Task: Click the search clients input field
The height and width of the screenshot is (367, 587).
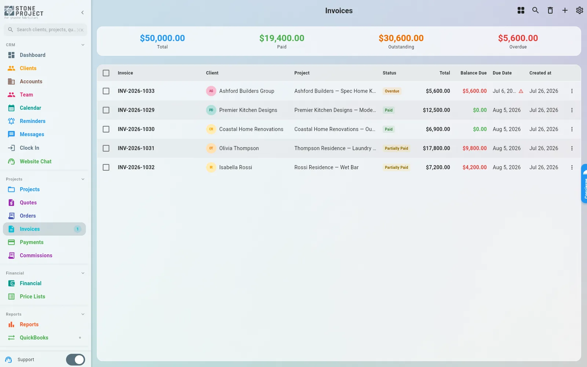Action: coord(45,30)
